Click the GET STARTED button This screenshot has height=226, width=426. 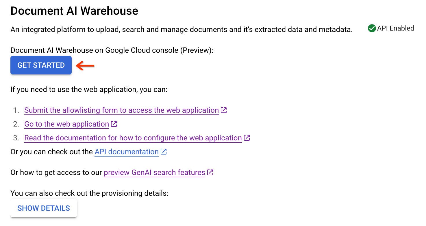[x=41, y=65]
